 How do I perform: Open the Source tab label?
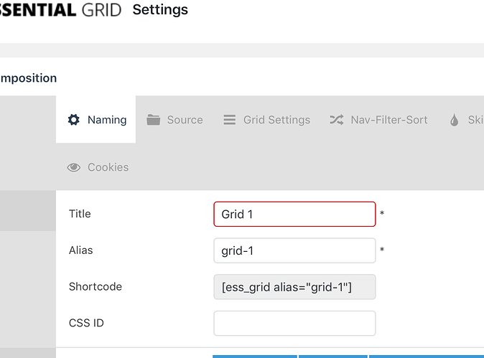pos(185,120)
